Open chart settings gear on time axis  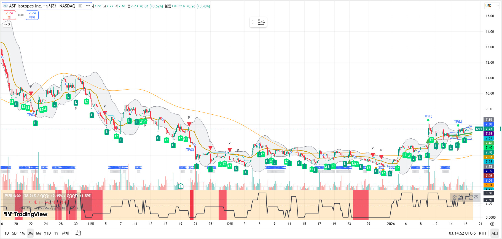[x=492, y=224]
